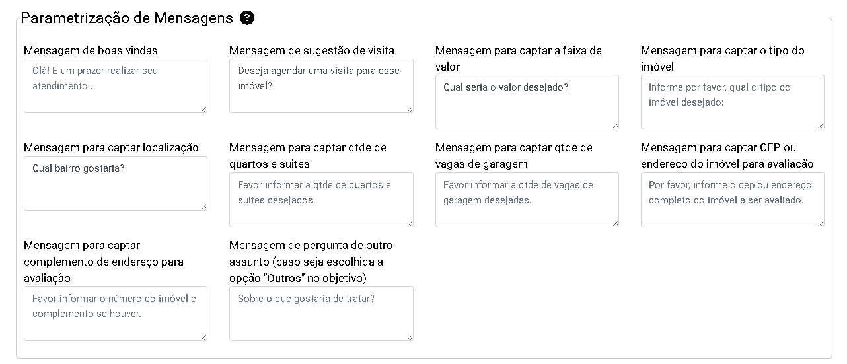Click resize handle of price range textarea
This screenshot has width=847, height=364.
(615, 125)
